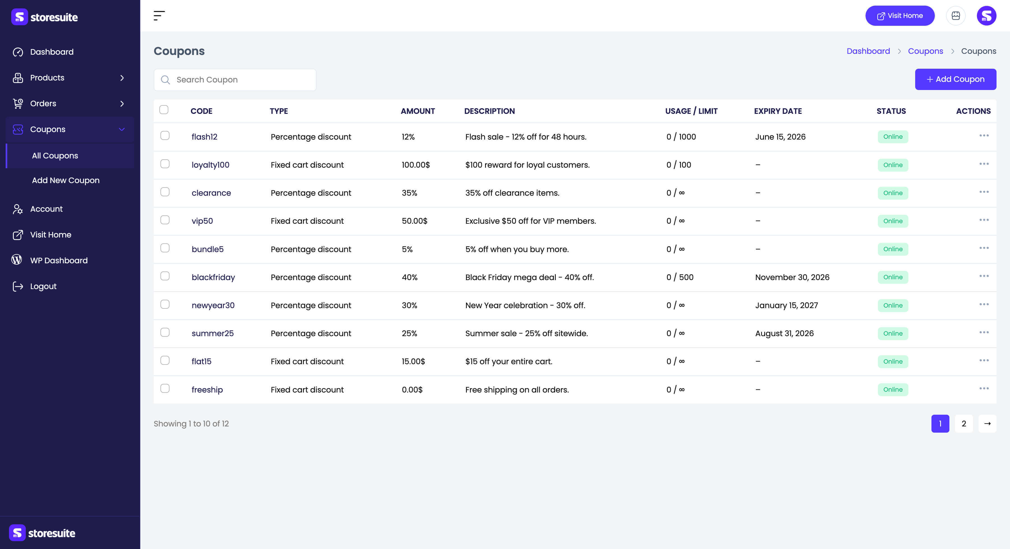The image size is (1010, 549).
Task: Open actions menu for flash12 coupon
Action: (x=984, y=136)
